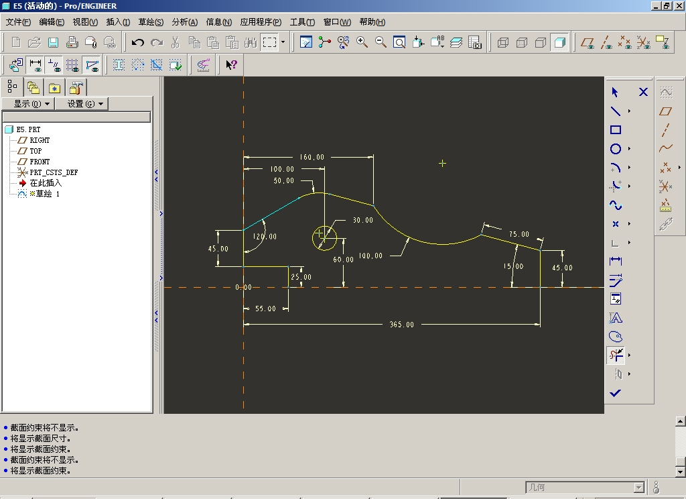Select the Line sketch tool
This screenshot has width=686, height=499.
tap(616, 111)
